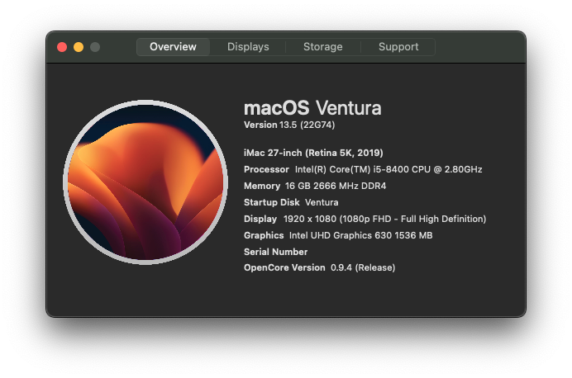Click the macOS Ventura title text

click(312, 108)
